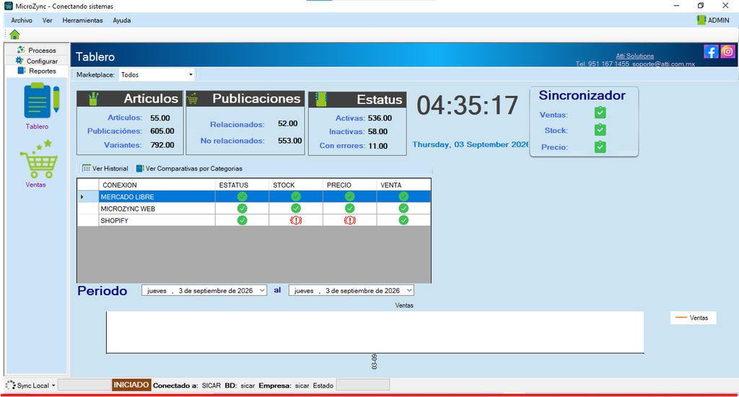The width and height of the screenshot is (739, 397).
Task: Click Shopify ESTATUS green check
Action: [x=242, y=220]
